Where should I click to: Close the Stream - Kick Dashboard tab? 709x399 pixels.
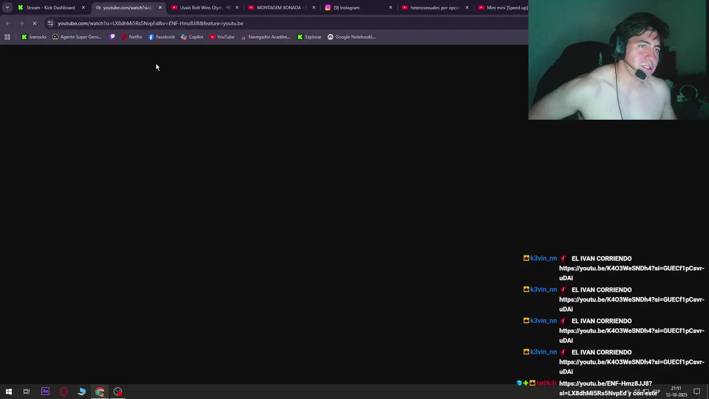pos(84,8)
